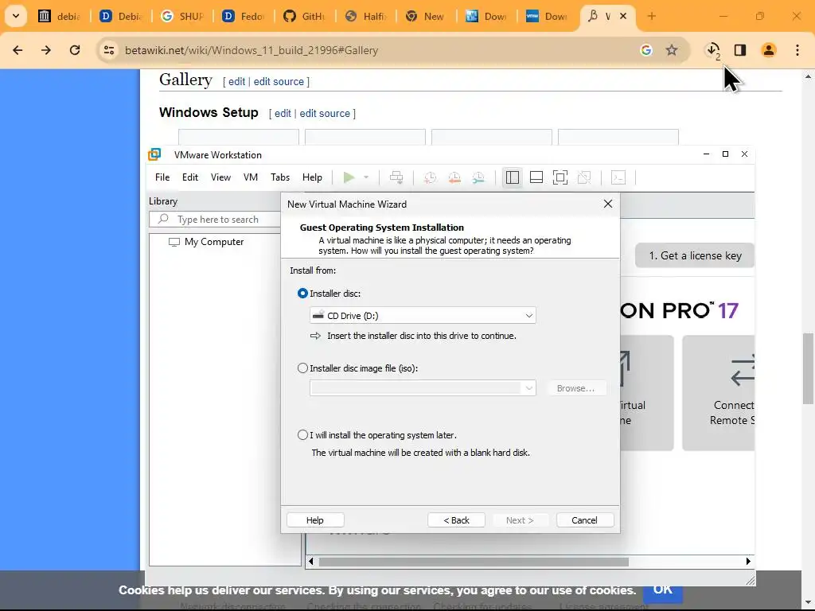The height and width of the screenshot is (611, 815).
Task: Click the Next > button
Action: [x=520, y=520]
